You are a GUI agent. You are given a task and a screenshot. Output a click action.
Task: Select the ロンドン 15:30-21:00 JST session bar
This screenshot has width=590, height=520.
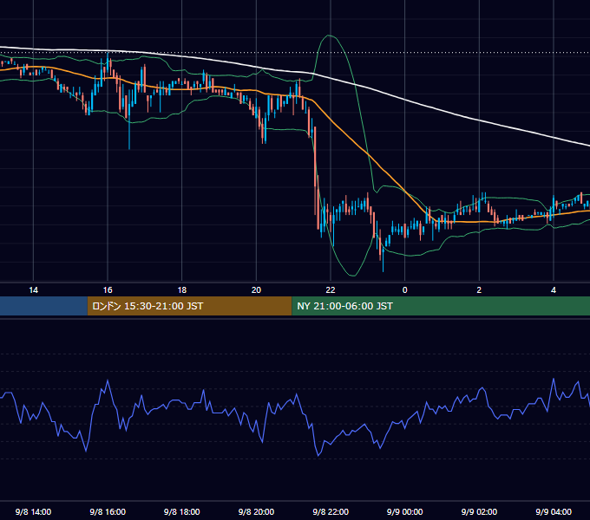click(190, 306)
